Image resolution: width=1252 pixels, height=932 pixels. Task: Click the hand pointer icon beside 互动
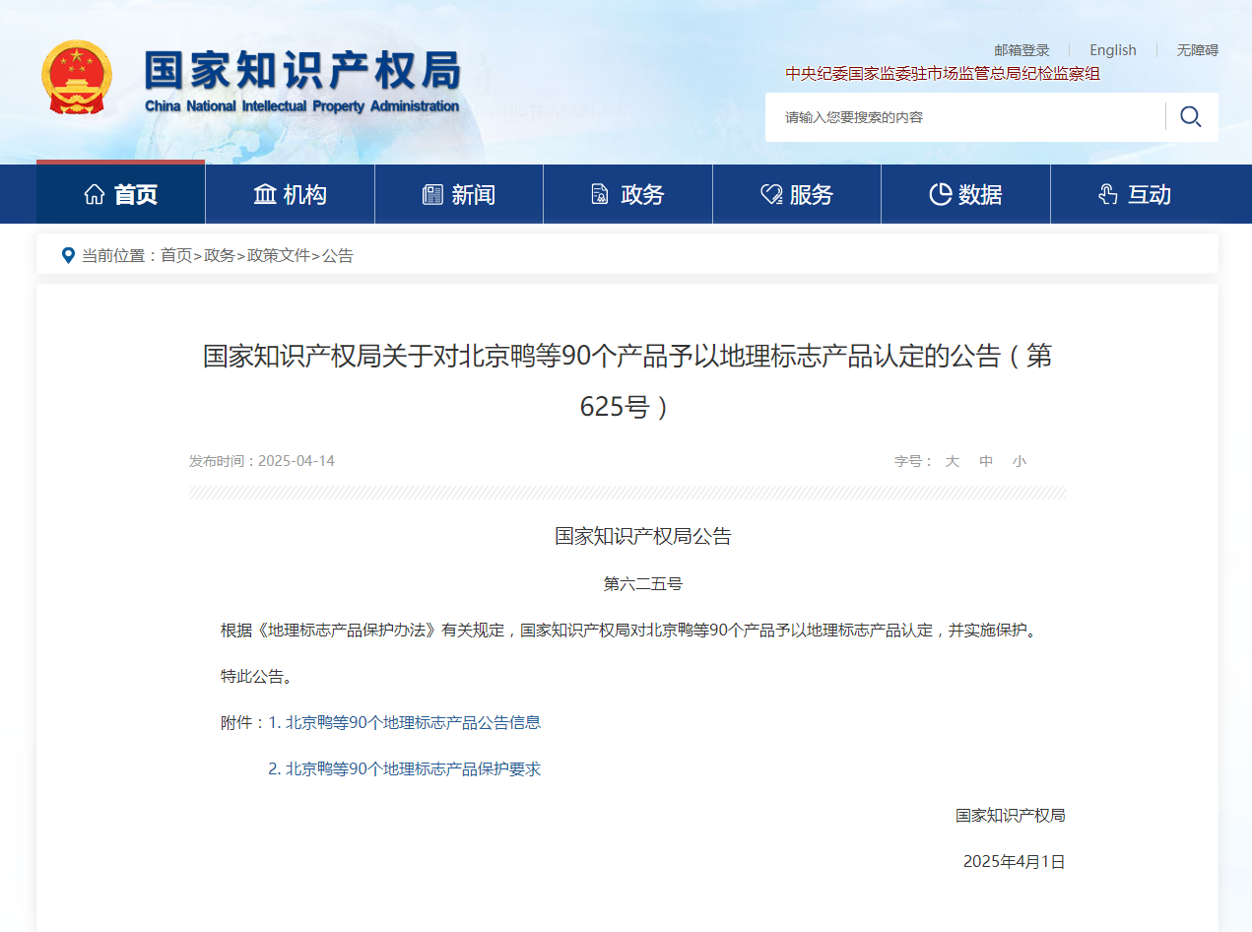[1108, 194]
